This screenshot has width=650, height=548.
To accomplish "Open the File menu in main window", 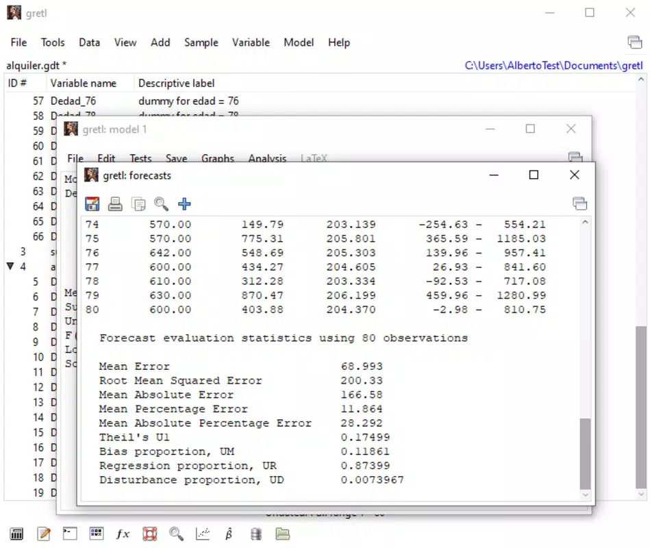I will point(18,42).
